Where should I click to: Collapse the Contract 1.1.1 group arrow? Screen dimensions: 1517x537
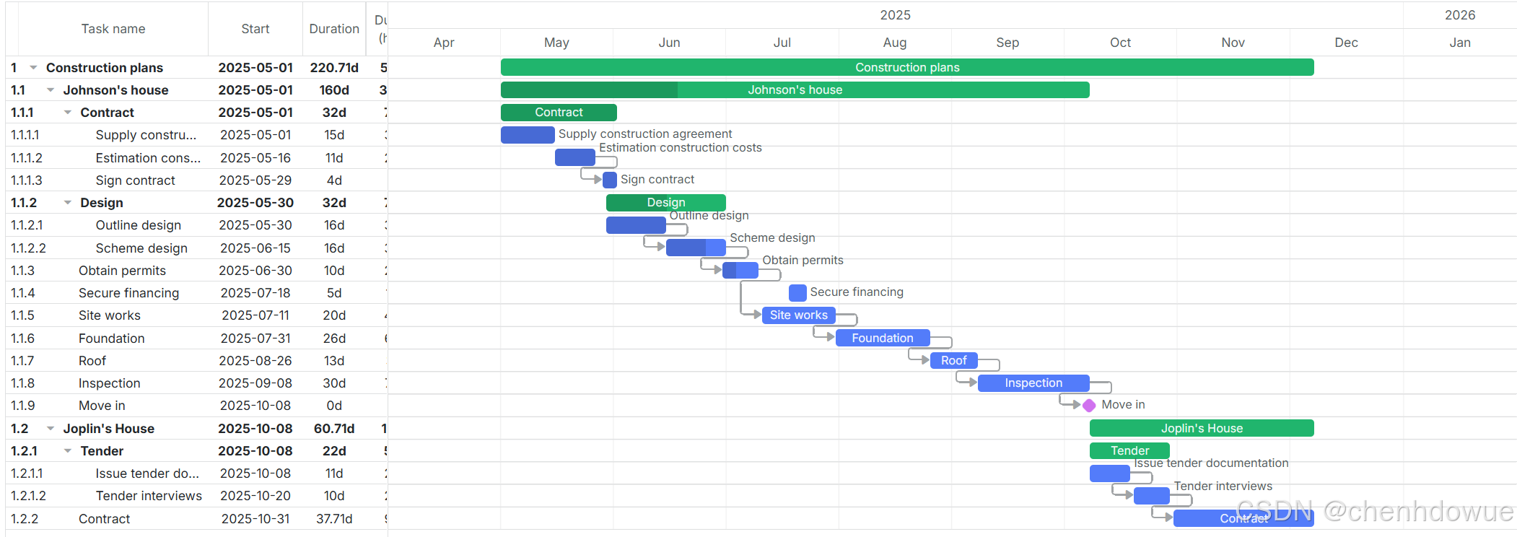[x=68, y=113]
